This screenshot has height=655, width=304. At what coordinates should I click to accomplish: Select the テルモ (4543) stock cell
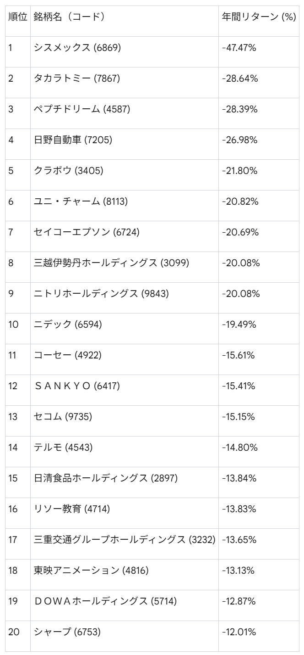pos(63,447)
